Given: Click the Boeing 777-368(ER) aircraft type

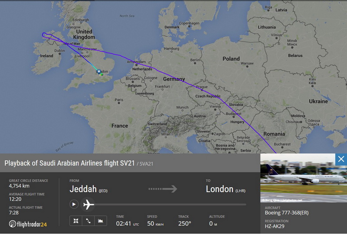Looking at the screenshot, I should tap(287, 212).
